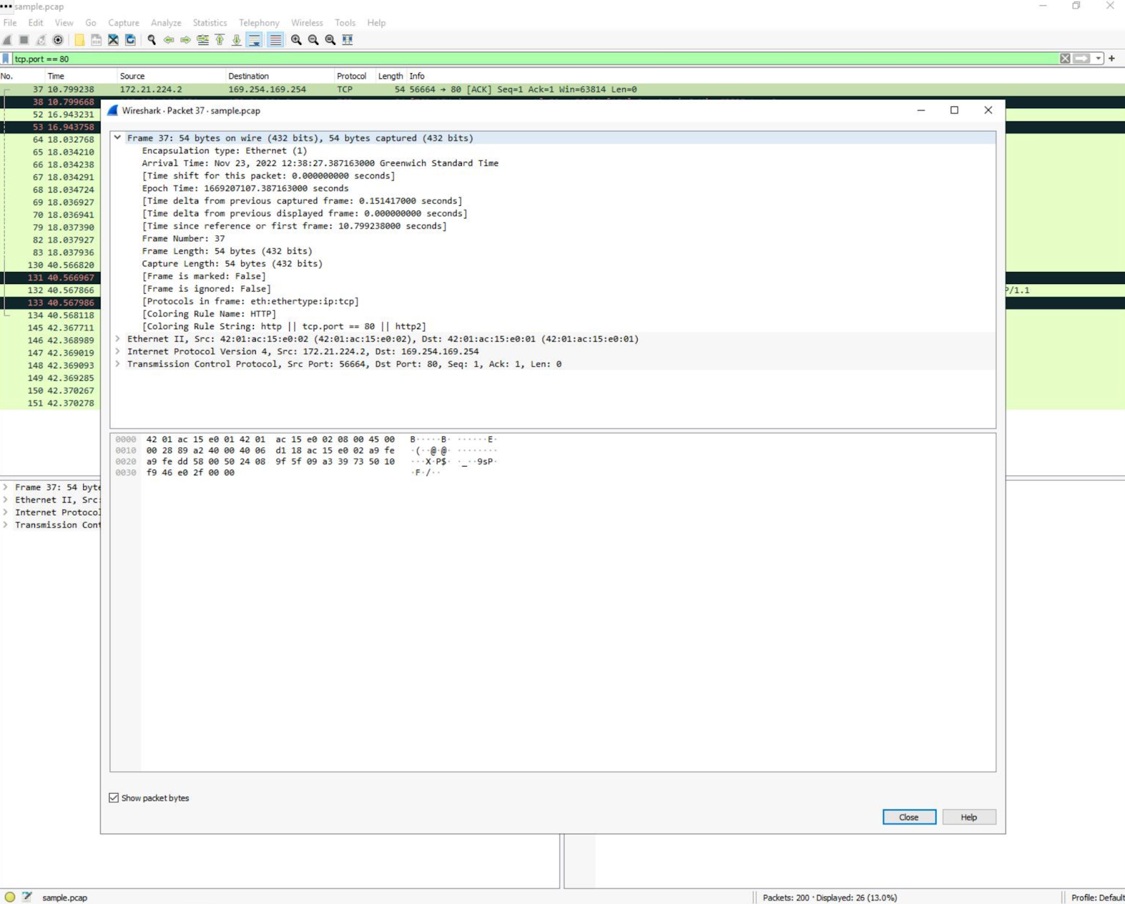1125x904 pixels.
Task: Jump to the first packet icon
Action: tap(219, 40)
